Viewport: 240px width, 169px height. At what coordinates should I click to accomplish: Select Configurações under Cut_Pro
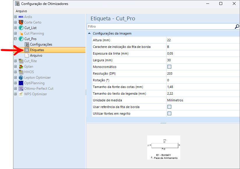click(x=41, y=44)
